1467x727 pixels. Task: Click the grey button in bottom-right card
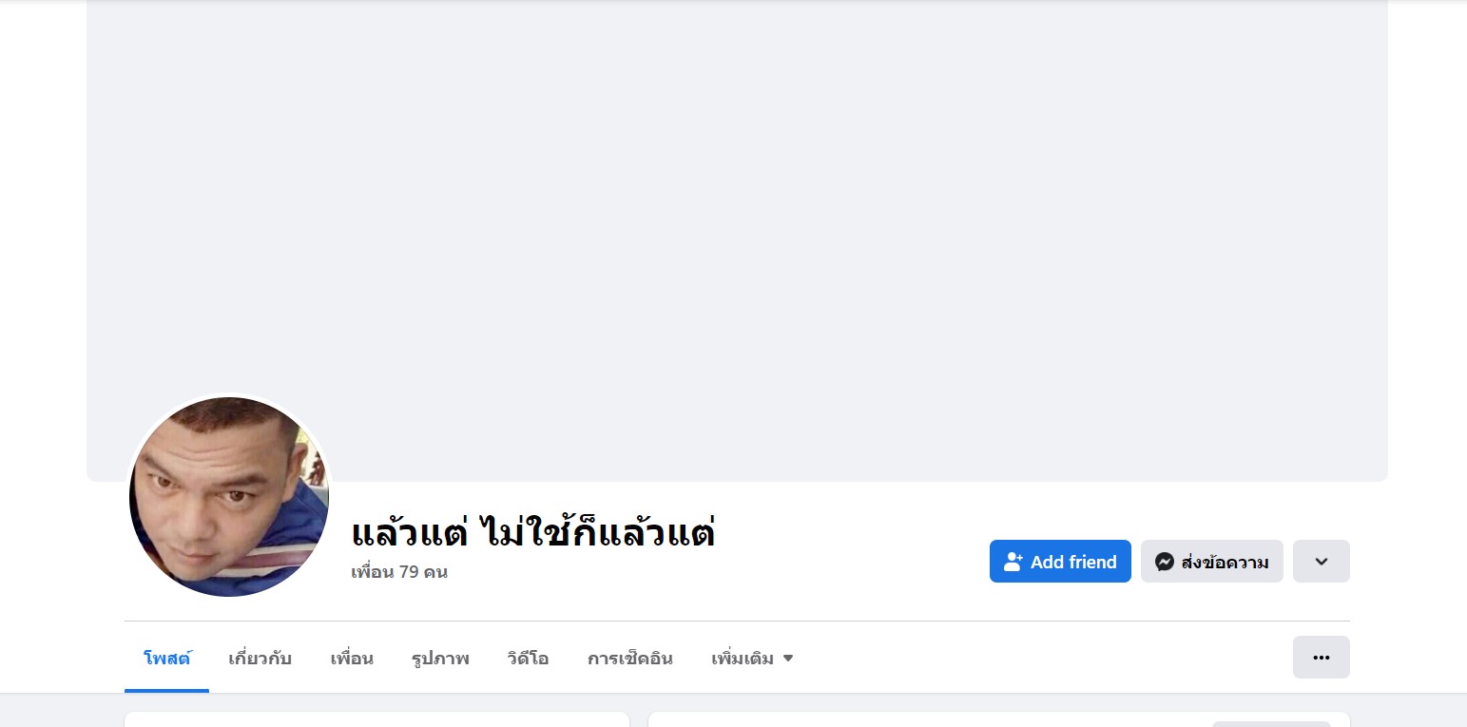(1270, 723)
